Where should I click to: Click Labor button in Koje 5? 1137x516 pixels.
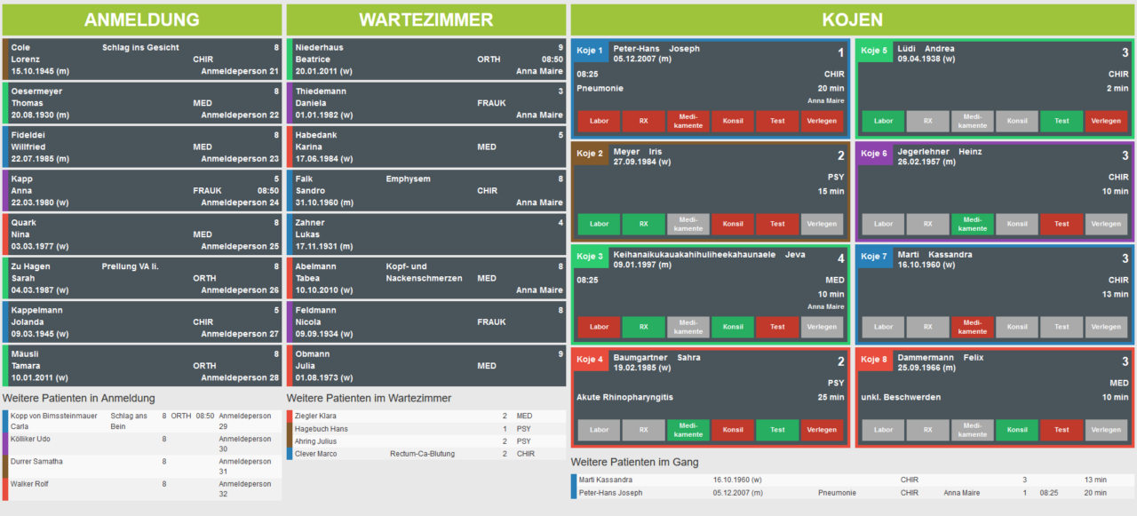point(883,122)
